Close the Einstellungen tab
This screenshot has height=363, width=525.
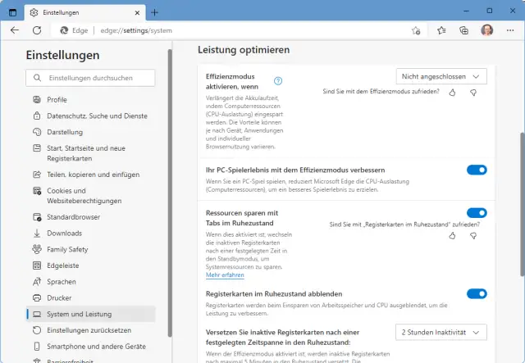(x=137, y=13)
